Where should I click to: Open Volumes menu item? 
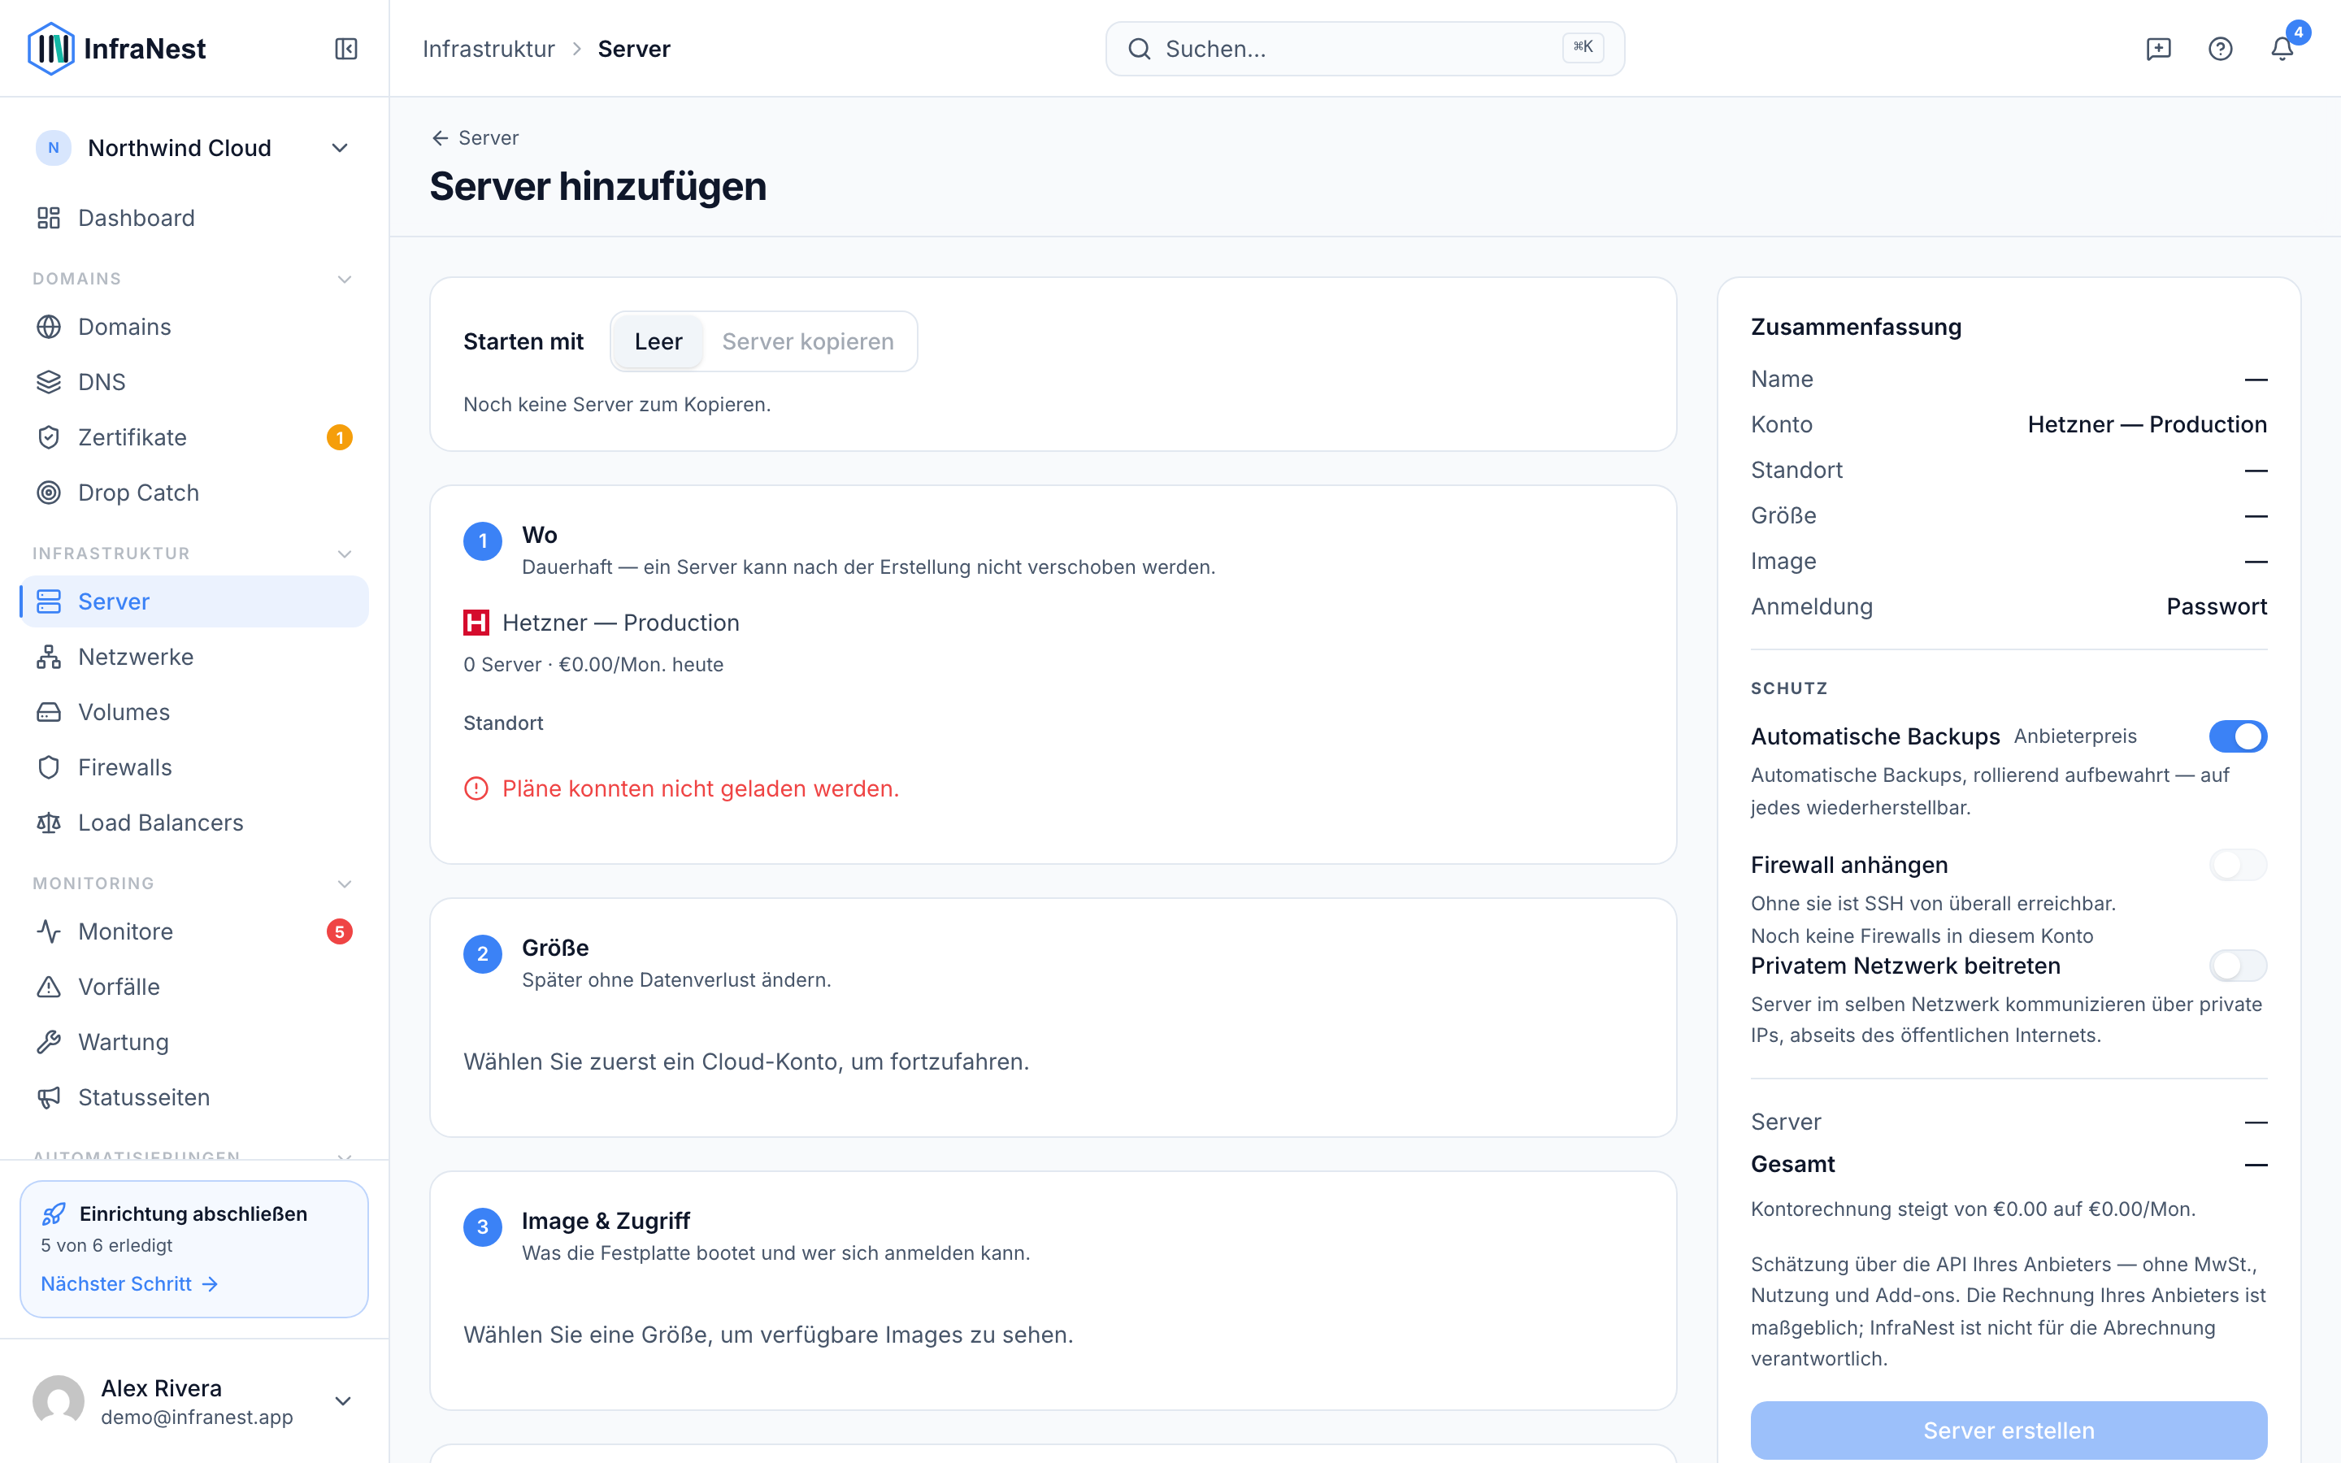pyautogui.click(x=193, y=712)
